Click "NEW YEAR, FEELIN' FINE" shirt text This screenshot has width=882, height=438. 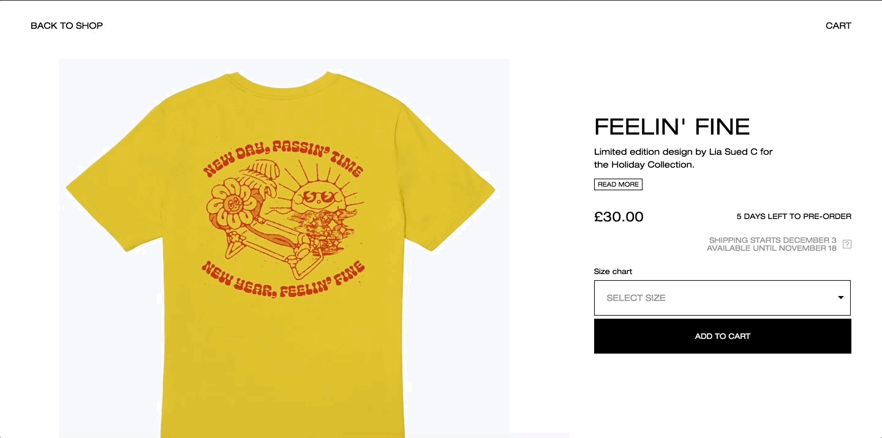pyautogui.click(x=283, y=280)
